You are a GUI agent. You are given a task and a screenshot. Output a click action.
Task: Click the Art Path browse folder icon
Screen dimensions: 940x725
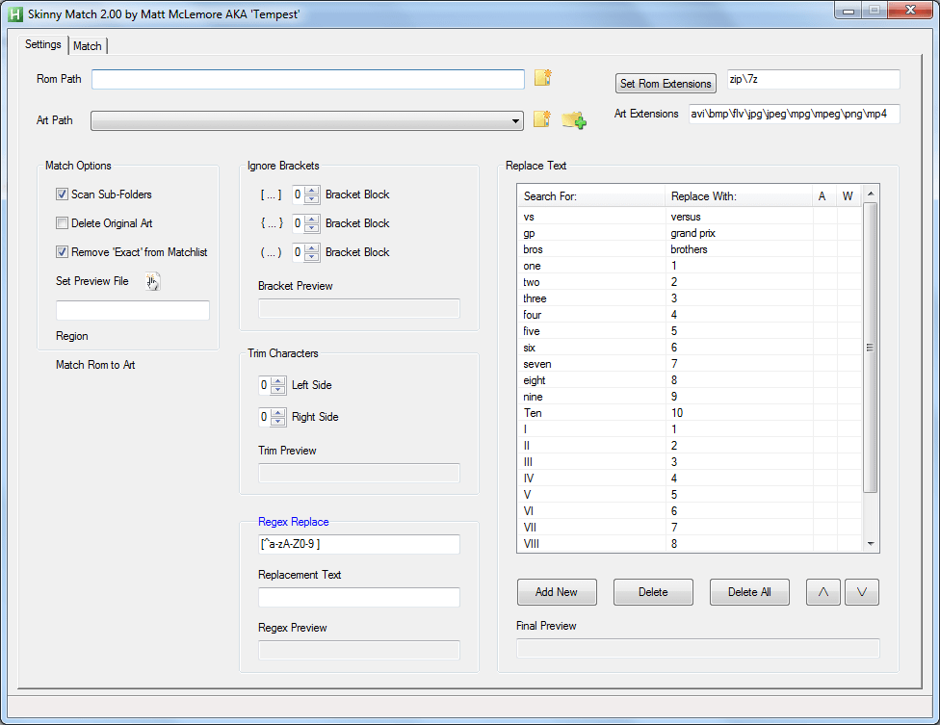(x=543, y=119)
